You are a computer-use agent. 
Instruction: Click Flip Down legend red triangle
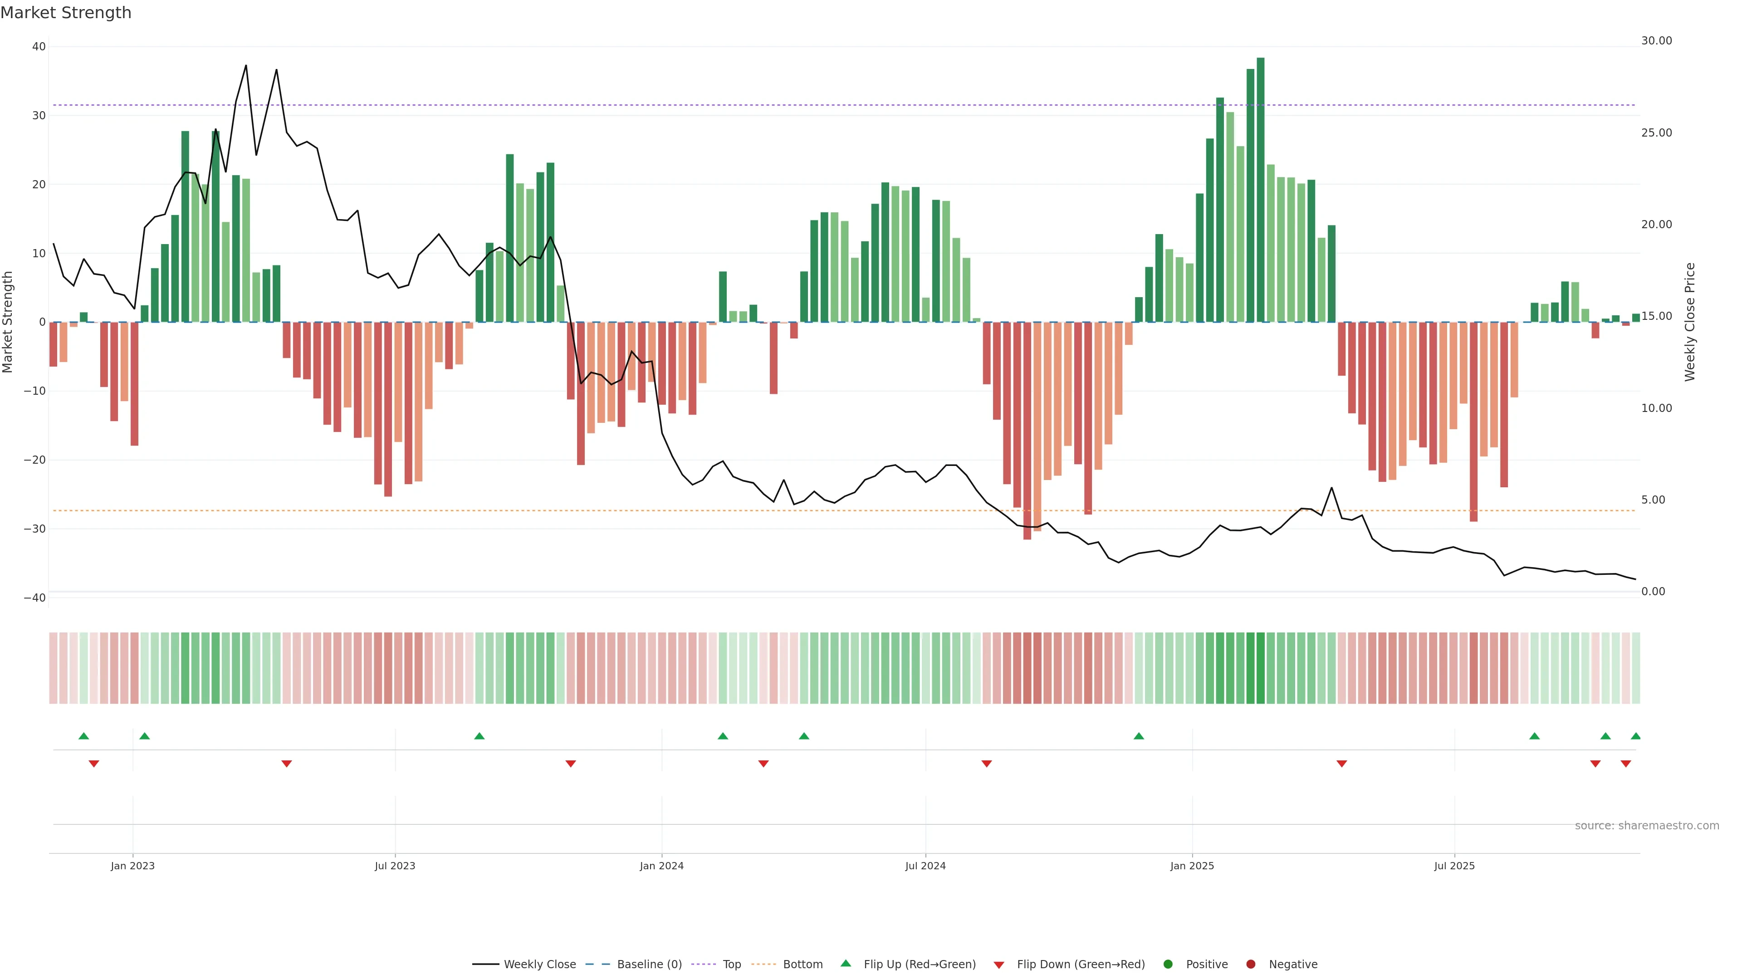click(998, 965)
